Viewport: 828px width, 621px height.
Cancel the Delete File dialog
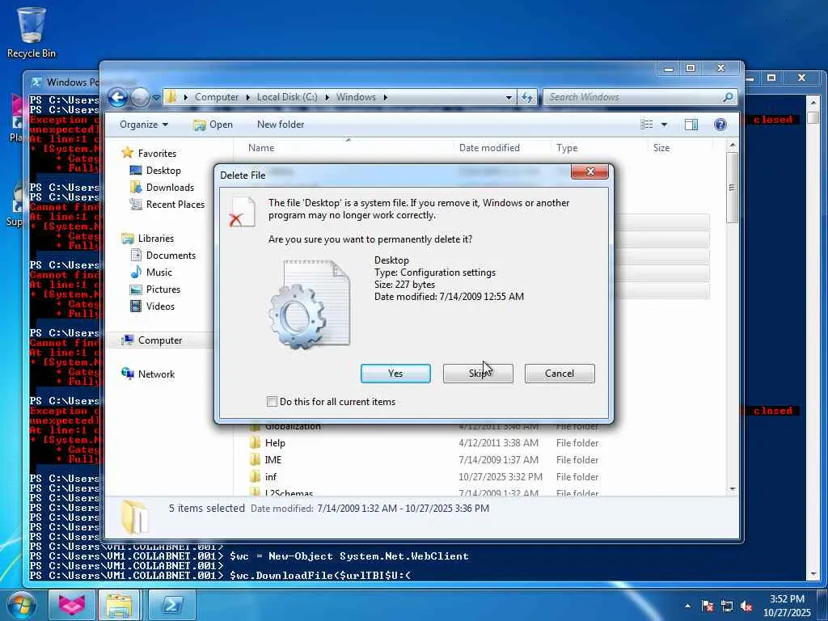pos(560,374)
